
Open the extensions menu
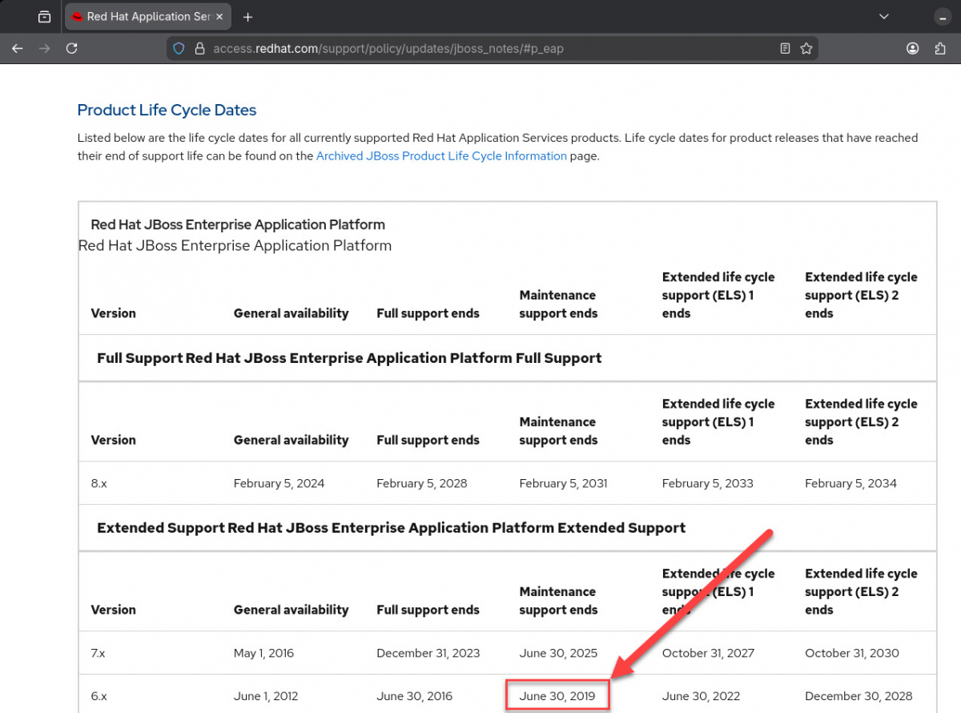coord(940,49)
